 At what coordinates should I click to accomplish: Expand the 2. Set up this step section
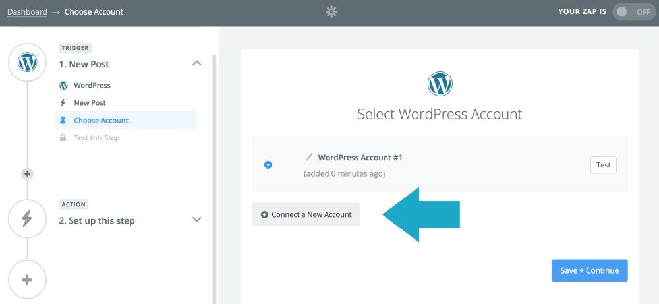click(196, 220)
